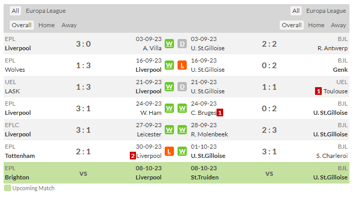Click the red card badge next to Toulouse

pos(318,91)
